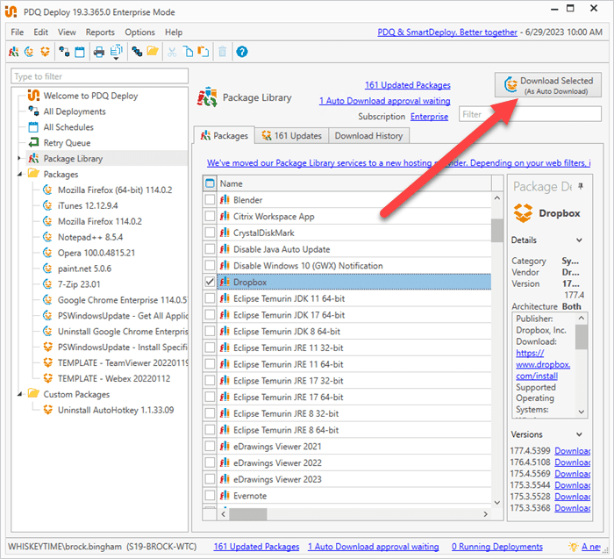Click the Publisher details box scrollbar thumb
The height and width of the screenshot is (559, 614).
pos(581,336)
